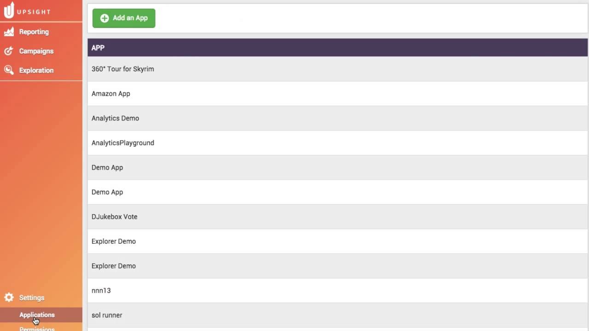This screenshot has height=331, width=589.
Task: Go to the Campaigns section
Action: [x=36, y=51]
